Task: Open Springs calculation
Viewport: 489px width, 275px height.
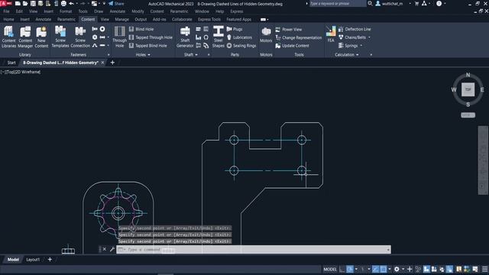Action: (x=348, y=46)
